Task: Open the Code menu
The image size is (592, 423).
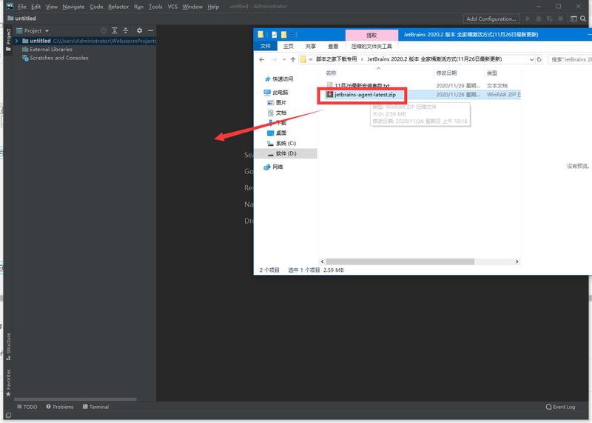Action: click(x=96, y=7)
